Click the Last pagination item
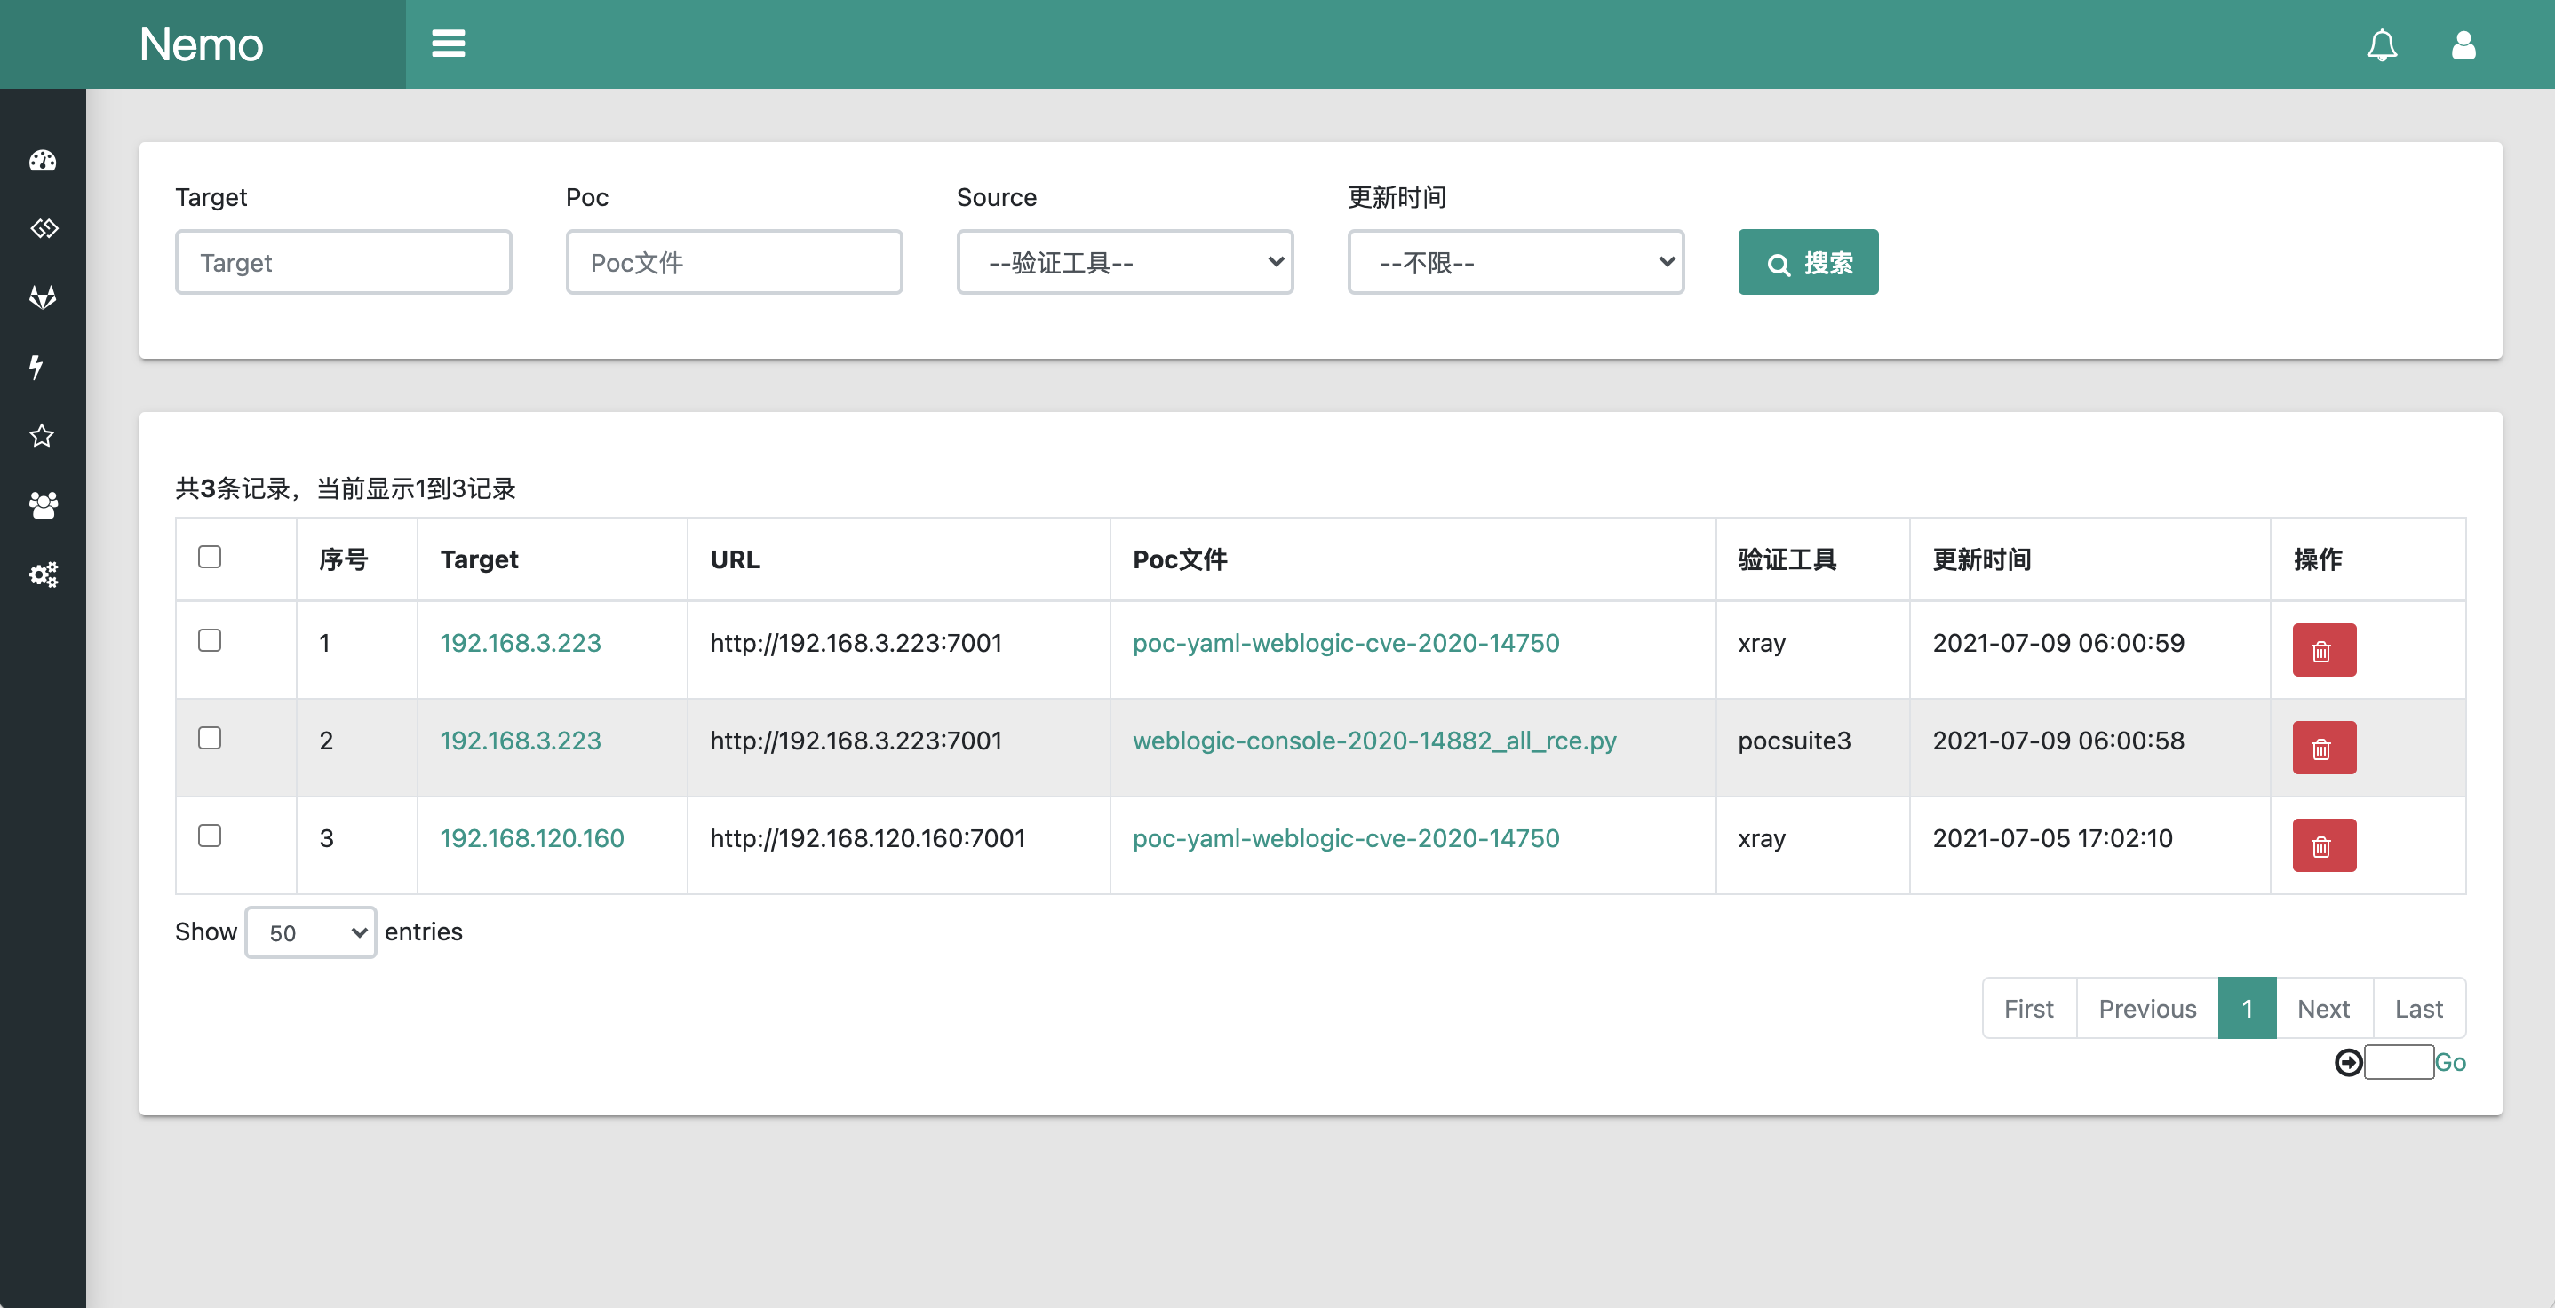This screenshot has height=1308, width=2555. point(2418,1009)
